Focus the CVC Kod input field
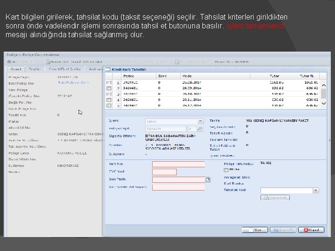This screenshot has height=251, width=335. click(x=164, y=172)
